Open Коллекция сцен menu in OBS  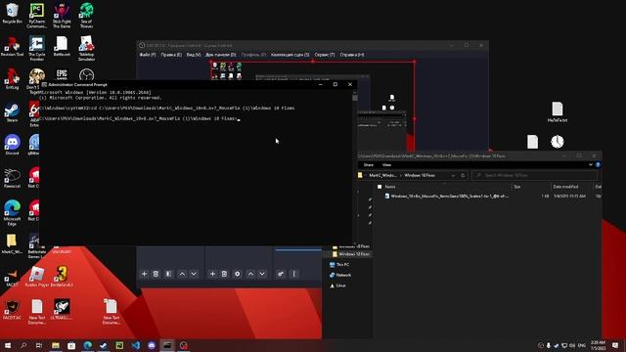click(x=290, y=55)
